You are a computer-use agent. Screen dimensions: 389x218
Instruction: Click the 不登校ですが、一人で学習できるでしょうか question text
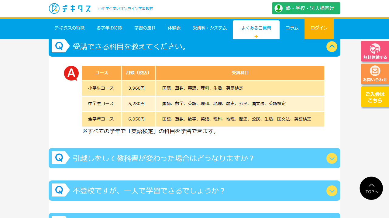tap(149, 191)
